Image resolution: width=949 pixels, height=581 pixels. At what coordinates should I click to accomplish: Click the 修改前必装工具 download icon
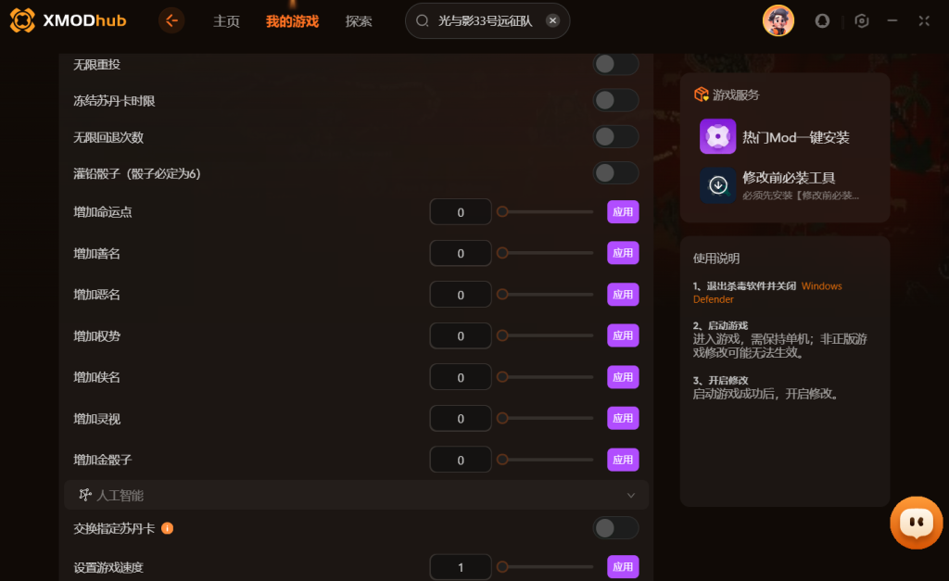tap(718, 185)
